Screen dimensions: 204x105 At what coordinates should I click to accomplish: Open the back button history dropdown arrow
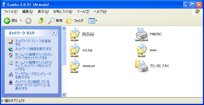click(21, 21)
